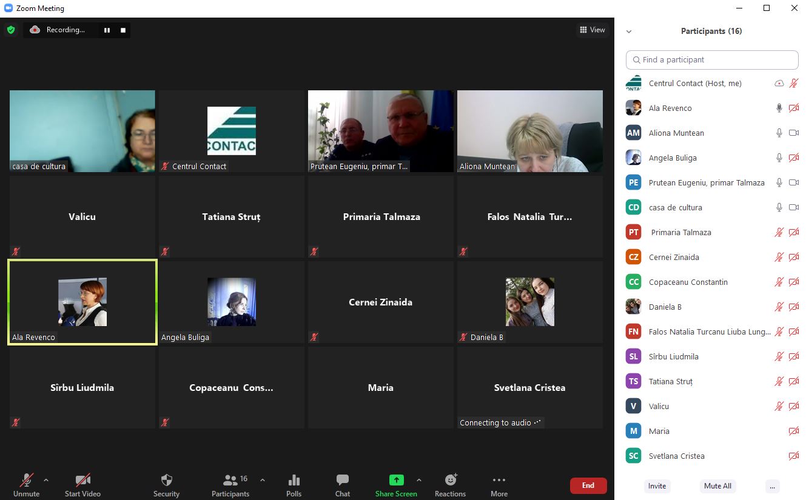Viewport: 806px width, 500px height.
Task: Click the green encryption shield icon
Action: (x=11, y=30)
